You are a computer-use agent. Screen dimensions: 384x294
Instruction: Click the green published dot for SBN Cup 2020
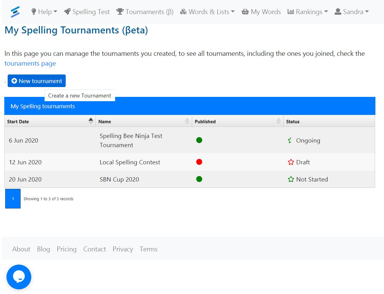(199, 179)
